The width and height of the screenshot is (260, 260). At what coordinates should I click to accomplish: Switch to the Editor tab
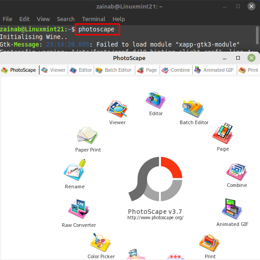point(81,70)
